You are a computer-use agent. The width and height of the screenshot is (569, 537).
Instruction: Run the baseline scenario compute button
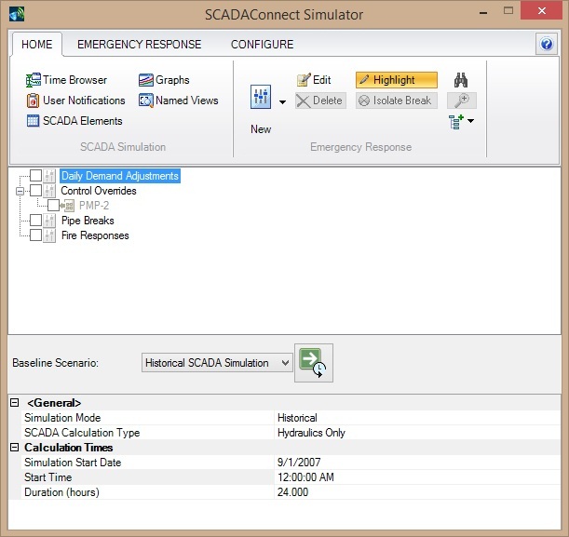(x=314, y=363)
